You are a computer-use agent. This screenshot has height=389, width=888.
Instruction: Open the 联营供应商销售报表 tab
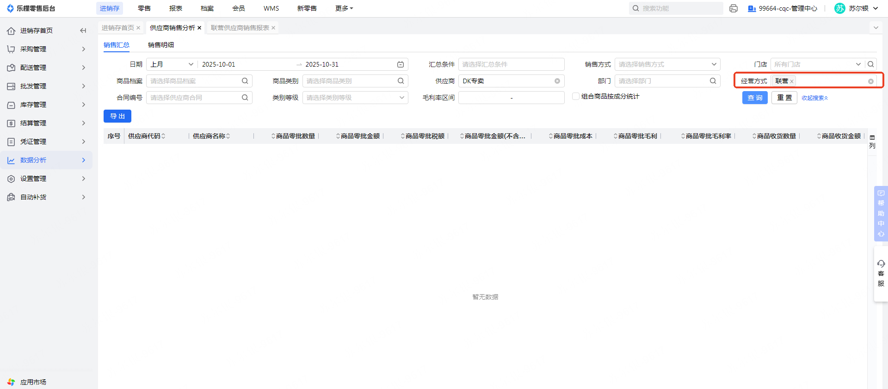coord(240,28)
